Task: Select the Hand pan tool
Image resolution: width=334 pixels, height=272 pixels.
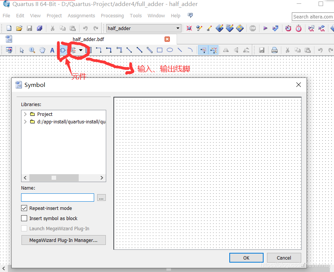Action: pyautogui.click(x=43, y=50)
